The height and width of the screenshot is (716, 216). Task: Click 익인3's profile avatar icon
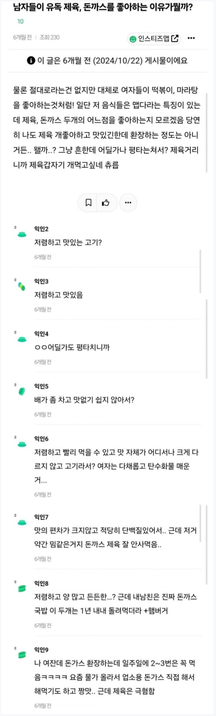click(x=22, y=287)
